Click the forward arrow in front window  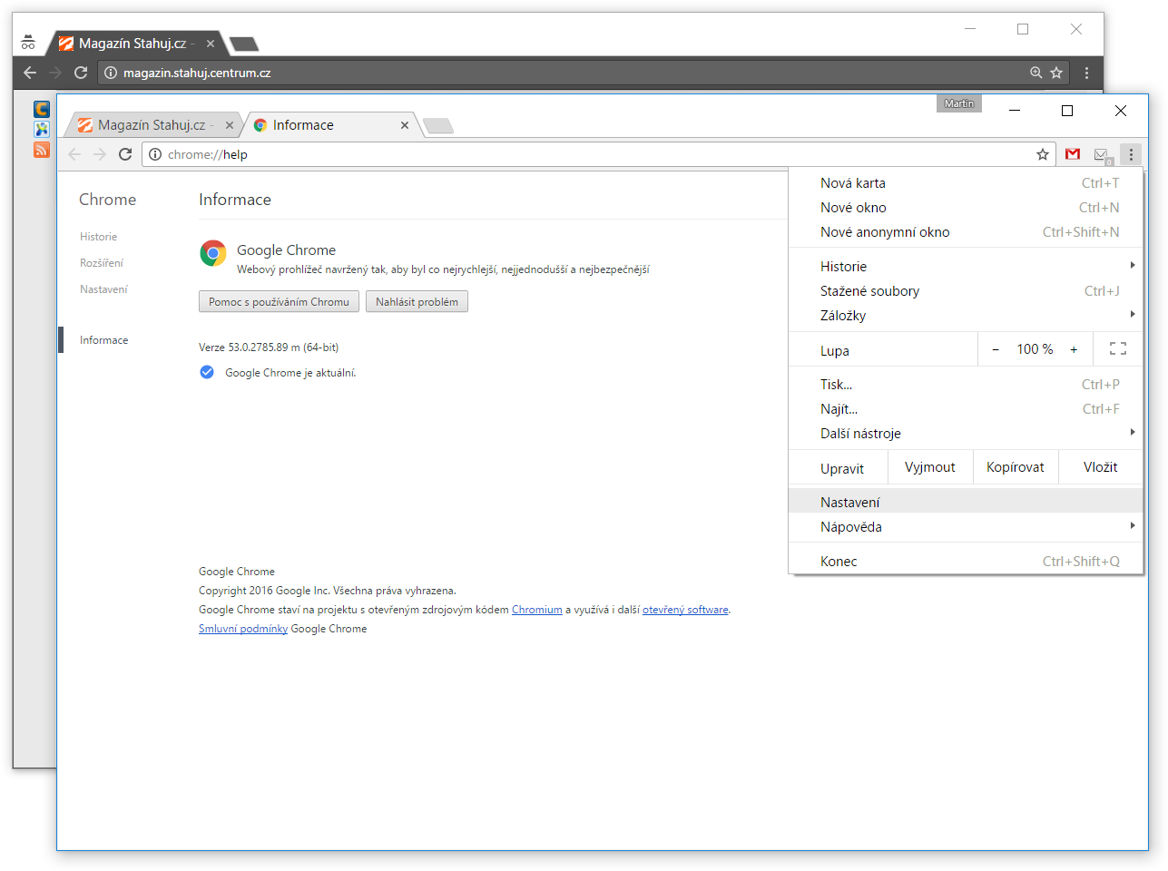(100, 154)
